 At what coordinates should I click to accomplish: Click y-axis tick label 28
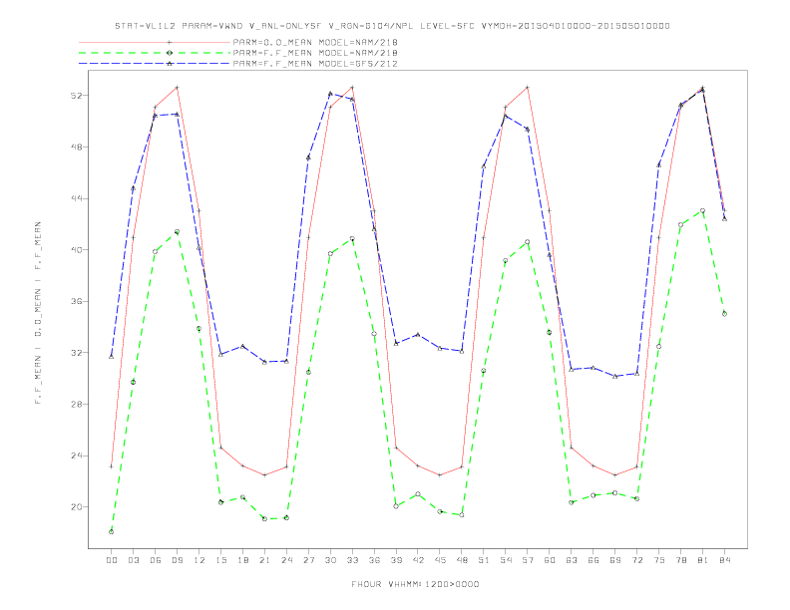pyautogui.click(x=76, y=404)
